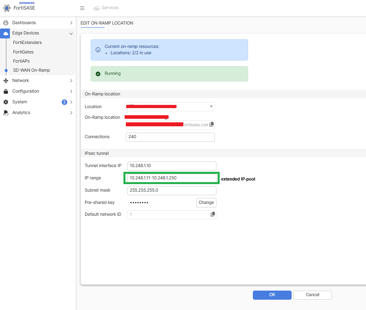This screenshot has width=366, height=310.
Task: Click the Edge Devices cloud icon
Action: coord(6,33)
